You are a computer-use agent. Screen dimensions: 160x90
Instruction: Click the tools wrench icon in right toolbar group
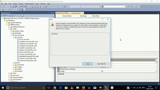click(133, 7)
